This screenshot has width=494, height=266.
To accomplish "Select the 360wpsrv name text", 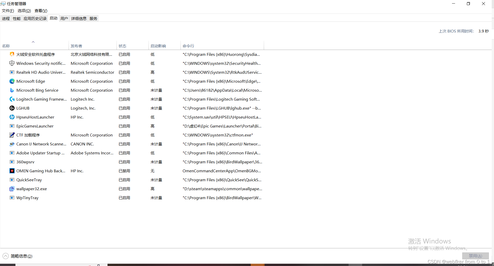I will point(25,162).
